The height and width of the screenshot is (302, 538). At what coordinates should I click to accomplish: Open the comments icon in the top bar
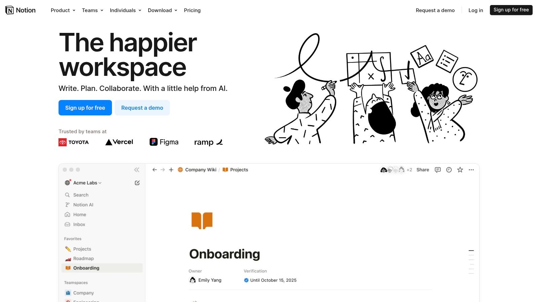coord(437,170)
